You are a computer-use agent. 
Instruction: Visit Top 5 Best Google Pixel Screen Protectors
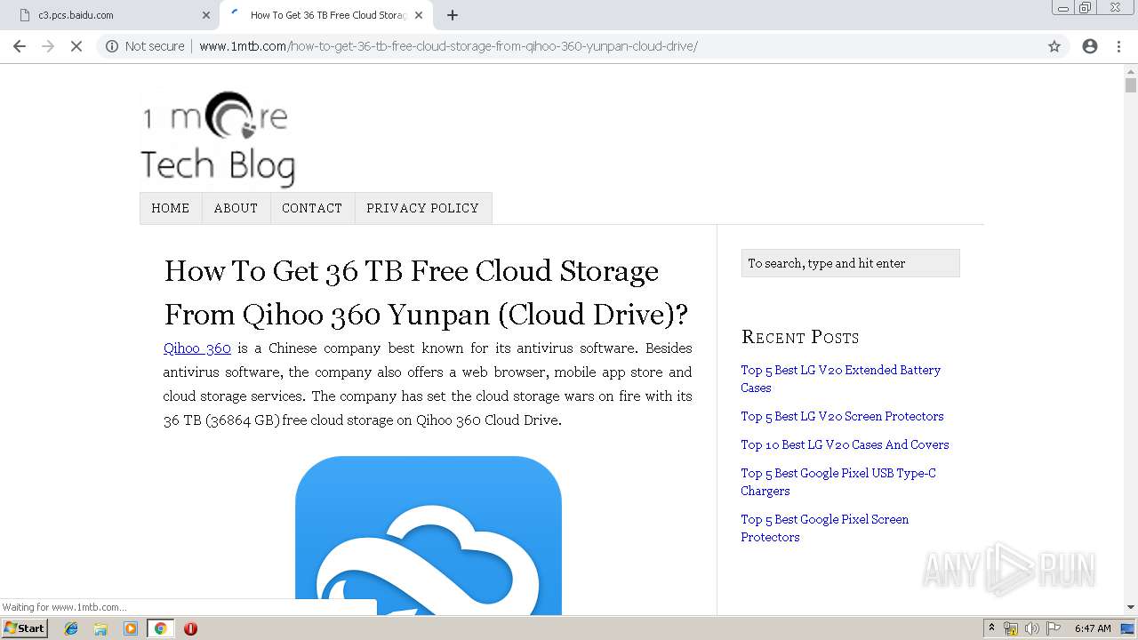825,528
